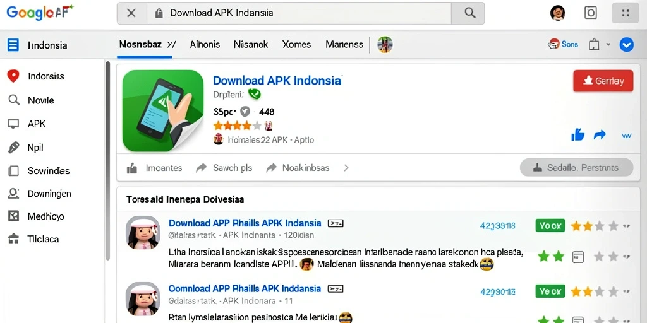
Task: Open Sovvindas in the sidebar
Action: (39, 170)
